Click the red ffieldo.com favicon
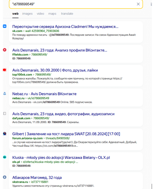 (x=5, y=50)
